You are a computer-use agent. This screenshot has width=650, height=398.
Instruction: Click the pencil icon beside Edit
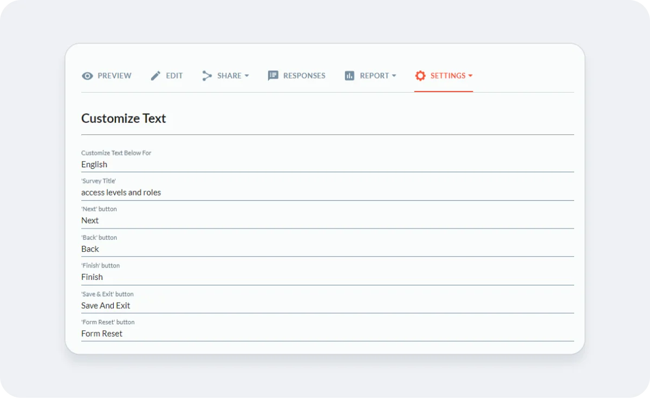point(155,76)
